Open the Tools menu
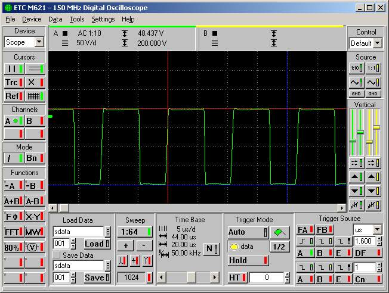 click(x=76, y=19)
